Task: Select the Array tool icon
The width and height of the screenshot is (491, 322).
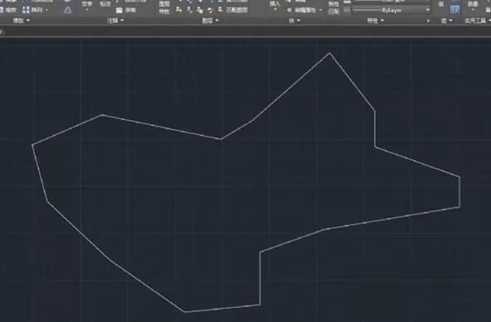Action: pos(26,10)
